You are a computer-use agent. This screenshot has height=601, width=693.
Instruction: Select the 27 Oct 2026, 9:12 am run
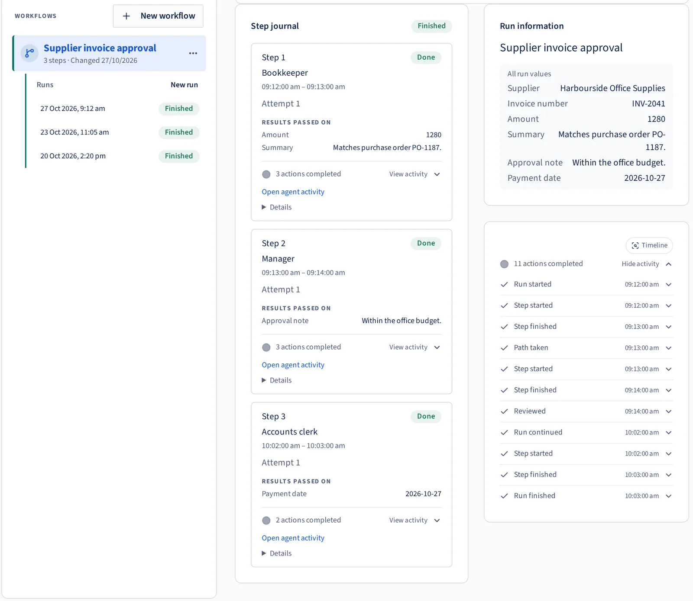tap(120, 109)
